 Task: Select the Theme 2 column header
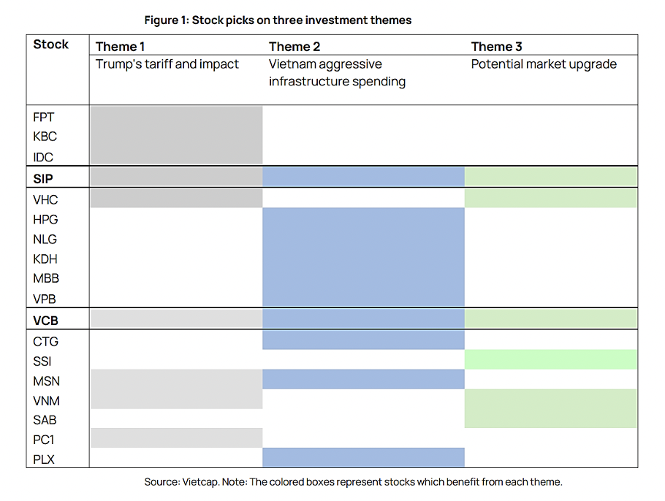(294, 47)
